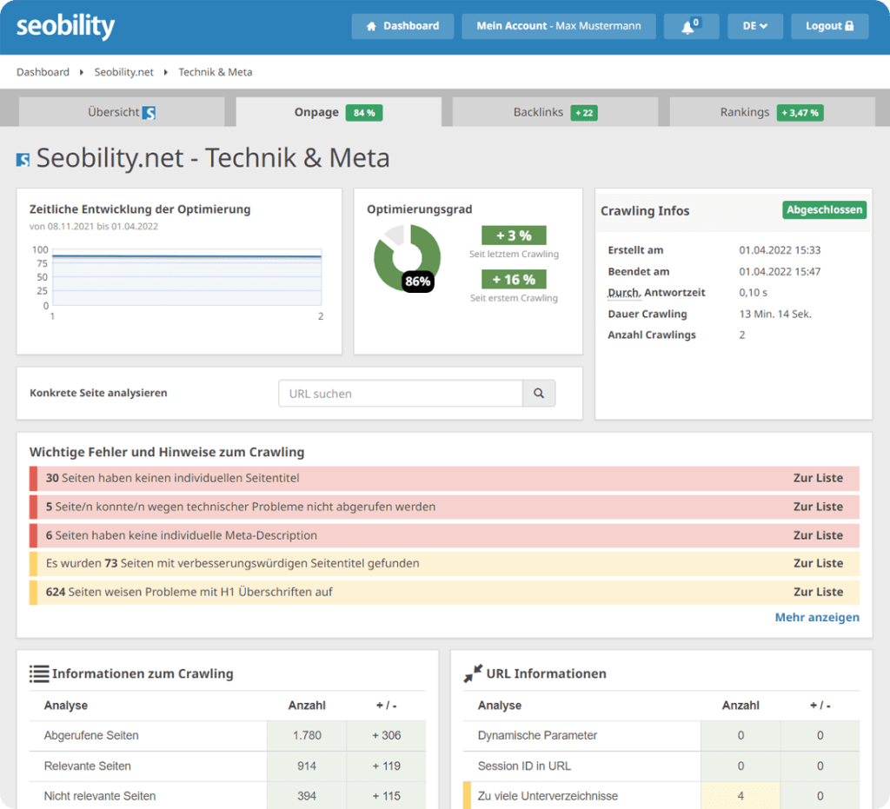
Task: Open Mein Account - Max Mustermann menu
Action: 558,26
